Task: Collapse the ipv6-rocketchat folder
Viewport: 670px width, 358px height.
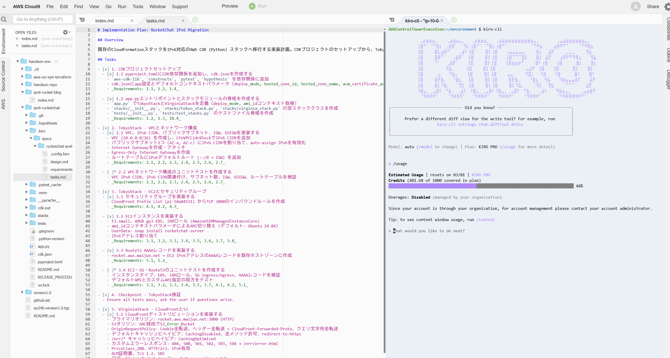Action: click(x=23, y=107)
